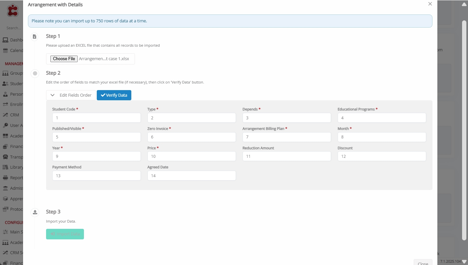The height and width of the screenshot is (265, 468).
Task: Click the Agreed Date order field
Action: pos(192,176)
